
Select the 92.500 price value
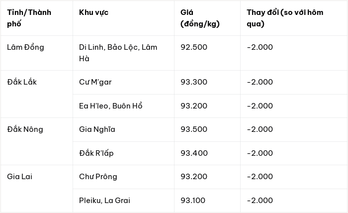[194, 47]
